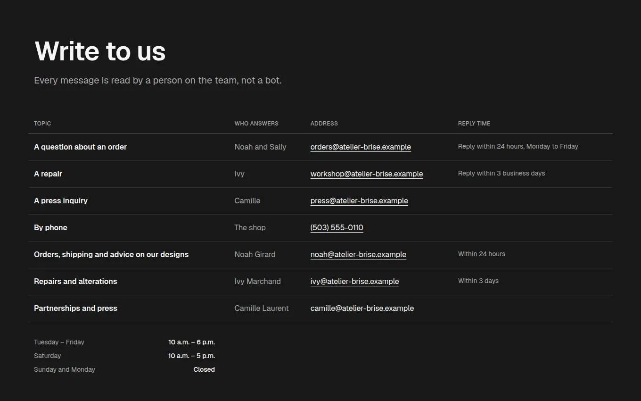Click the 'Sunday and Monday' hours label
This screenshot has width=641, height=401.
tap(65, 370)
